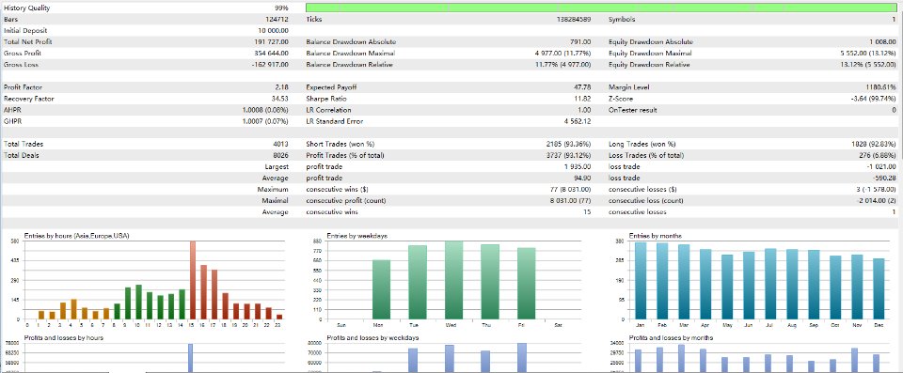
Task: Click the largest profit trade value 1 935.00
Action: coord(578,167)
